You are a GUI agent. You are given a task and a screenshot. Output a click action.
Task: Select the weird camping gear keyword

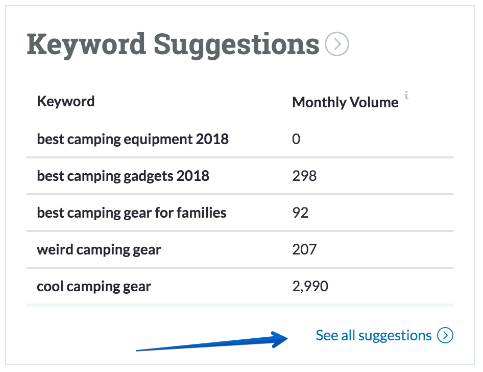tap(99, 250)
